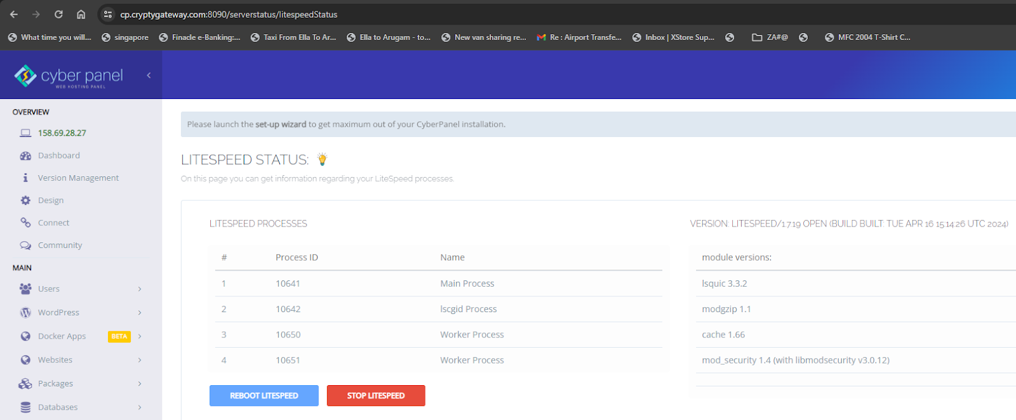Click the Dashboard gauge icon

pyautogui.click(x=25, y=155)
